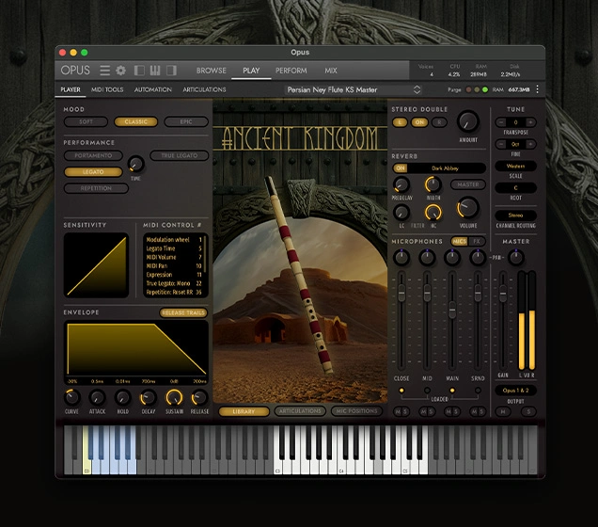Click the Close mic pan knob
The height and width of the screenshot is (527, 598).
[x=401, y=258]
